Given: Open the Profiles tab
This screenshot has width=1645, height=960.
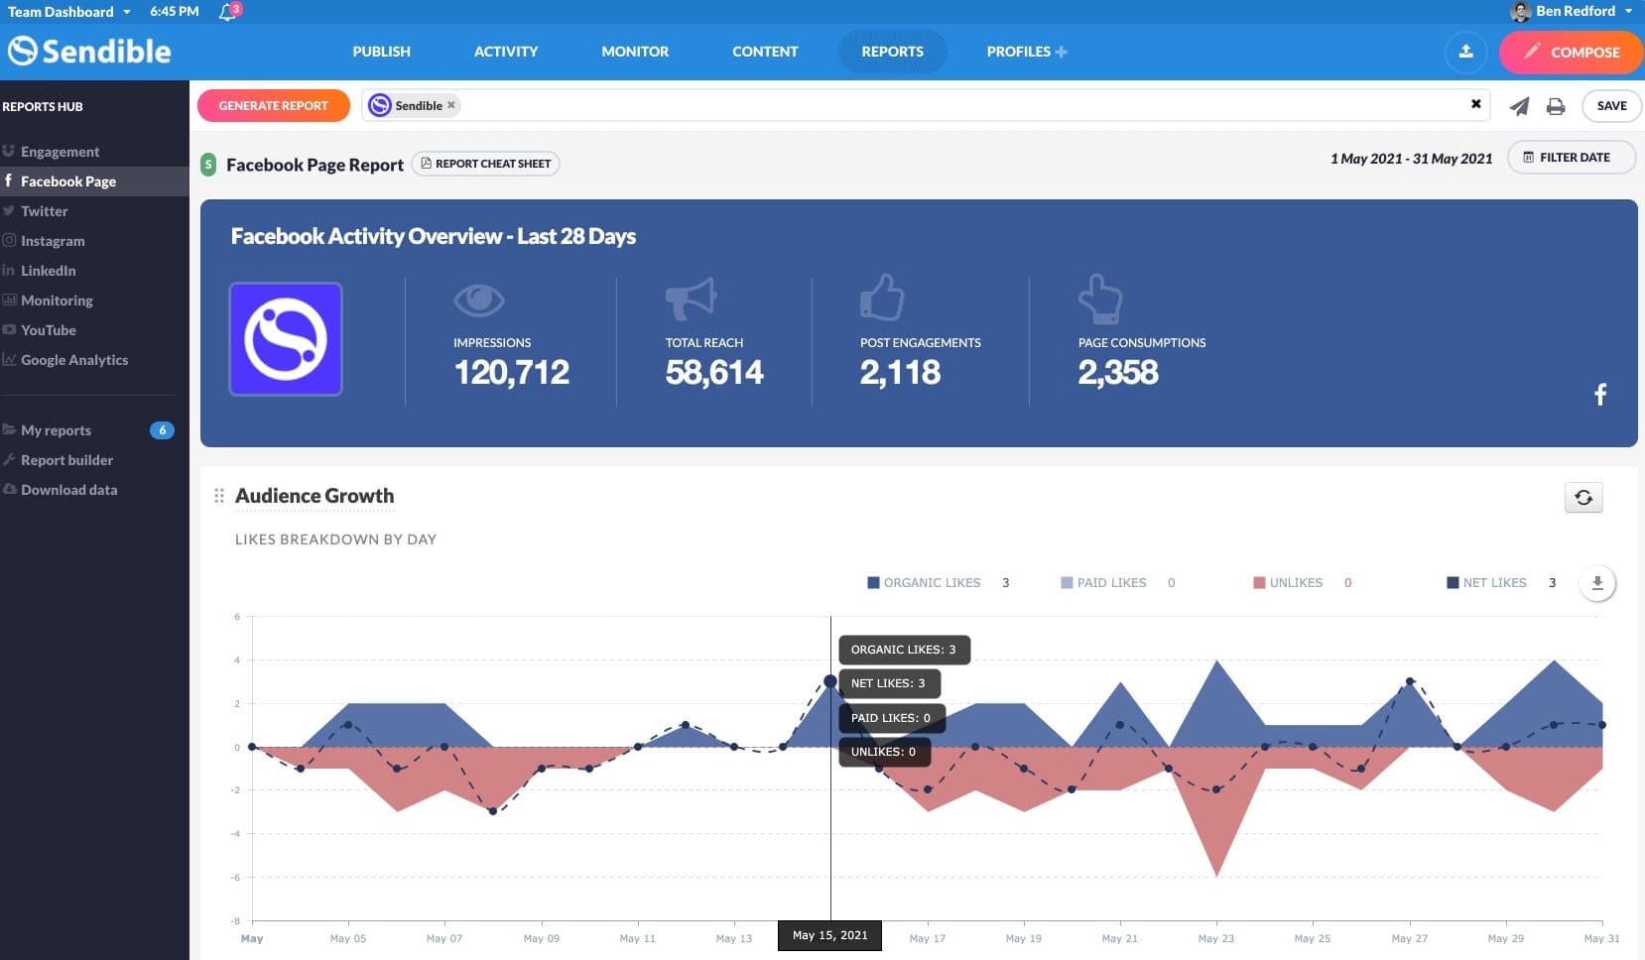Looking at the screenshot, I should (x=1018, y=52).
